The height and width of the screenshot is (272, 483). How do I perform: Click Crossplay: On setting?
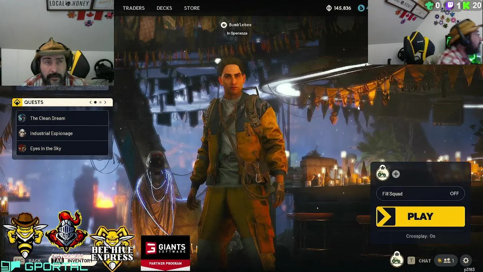(420, 236)
